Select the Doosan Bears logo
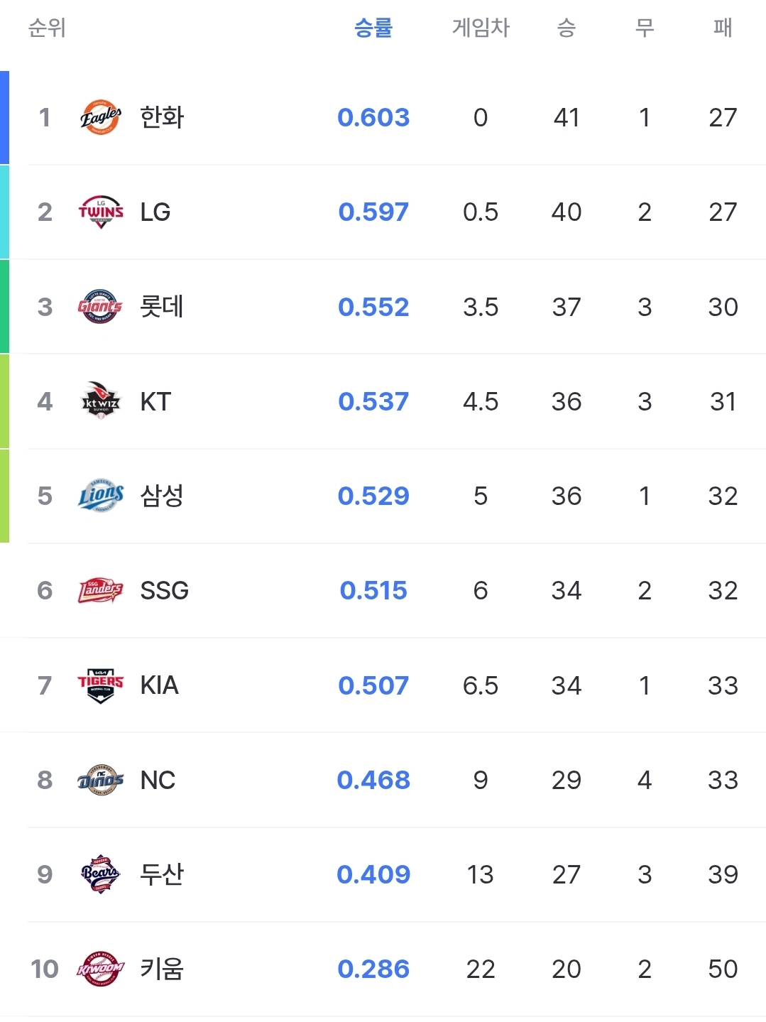The width and height of the screenshot is (766, 1022). pyautogui.click(x=100, y=874)
